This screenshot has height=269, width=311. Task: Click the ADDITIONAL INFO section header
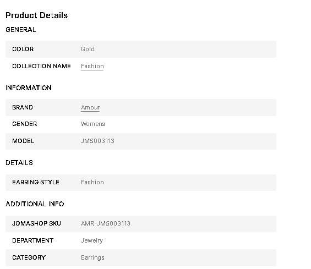35,204
